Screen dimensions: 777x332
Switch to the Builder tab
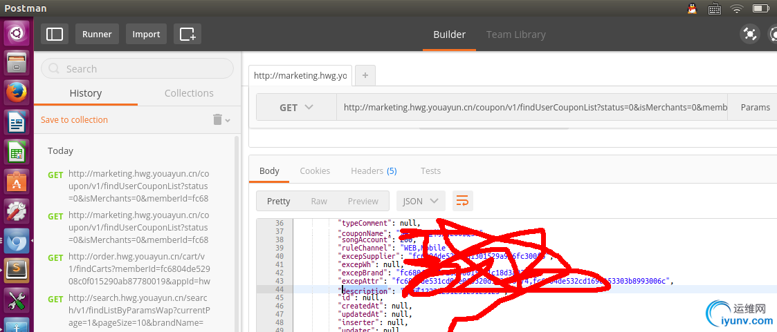click(450, 35)
